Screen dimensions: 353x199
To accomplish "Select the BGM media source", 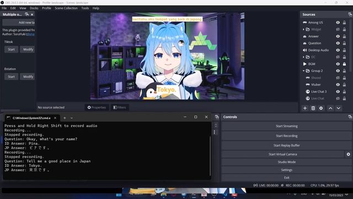I will [x=312, y=64].
